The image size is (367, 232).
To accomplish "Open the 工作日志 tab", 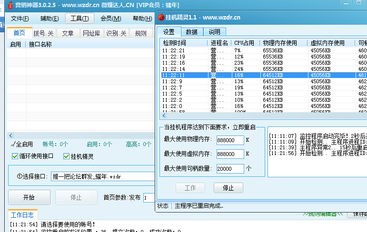I will tap(22, 215).
